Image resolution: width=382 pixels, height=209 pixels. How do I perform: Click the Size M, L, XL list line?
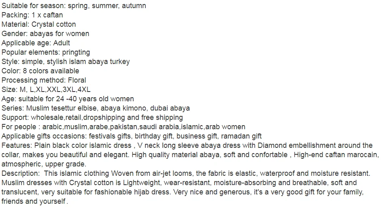tap(46, 90)
